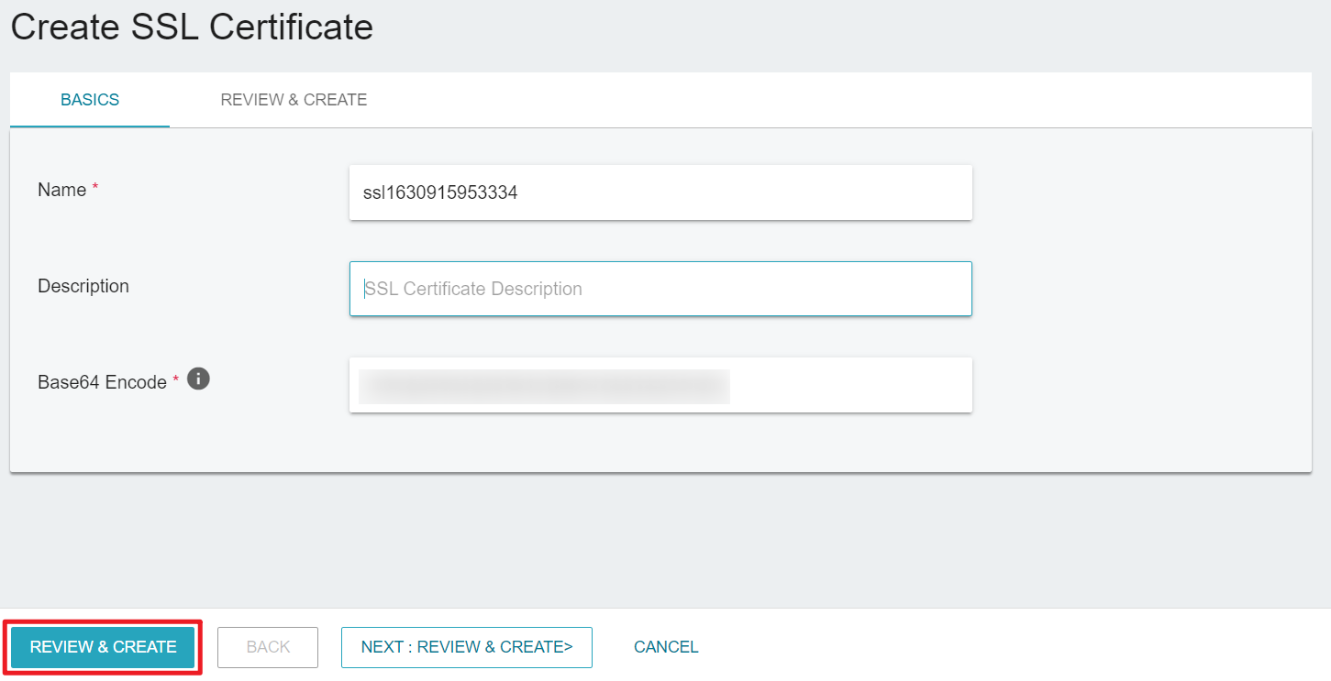This screenshot has width=1331, height=681.
Task: Click the info icon beside Base64 Encode
Action: click(198, 379)
